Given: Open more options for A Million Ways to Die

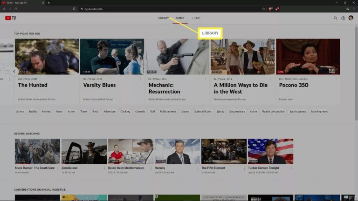Looking at the screenshot, I should (271, 79).
